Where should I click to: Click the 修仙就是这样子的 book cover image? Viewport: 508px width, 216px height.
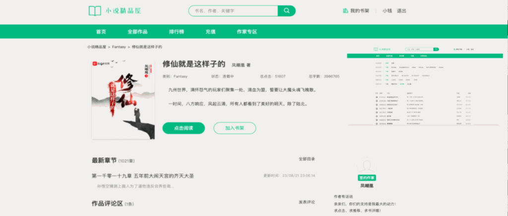123,99
